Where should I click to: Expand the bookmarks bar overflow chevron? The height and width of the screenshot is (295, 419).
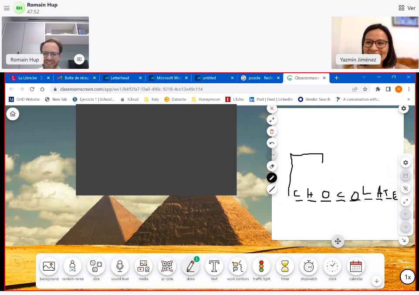tap(408, 99)
